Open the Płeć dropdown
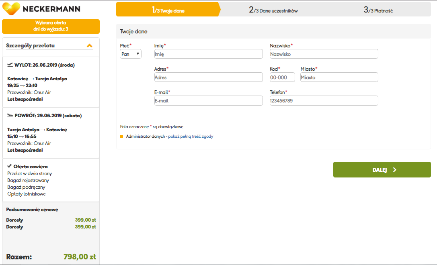The image size is (437, 265). pos(131,54)
